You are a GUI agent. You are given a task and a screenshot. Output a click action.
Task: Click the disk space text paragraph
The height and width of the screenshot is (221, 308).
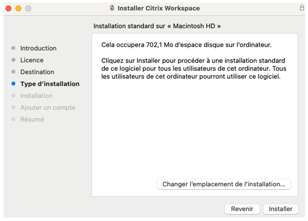tap(186, 45)
